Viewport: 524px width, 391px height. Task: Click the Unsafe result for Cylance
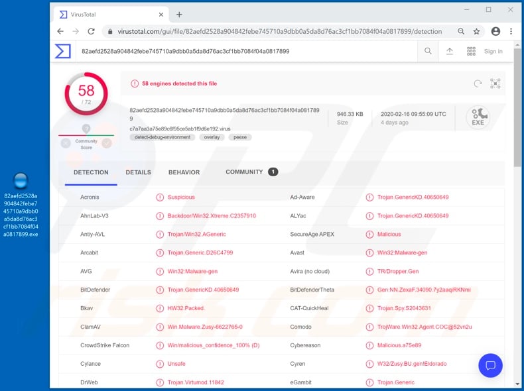pos(176,364)
